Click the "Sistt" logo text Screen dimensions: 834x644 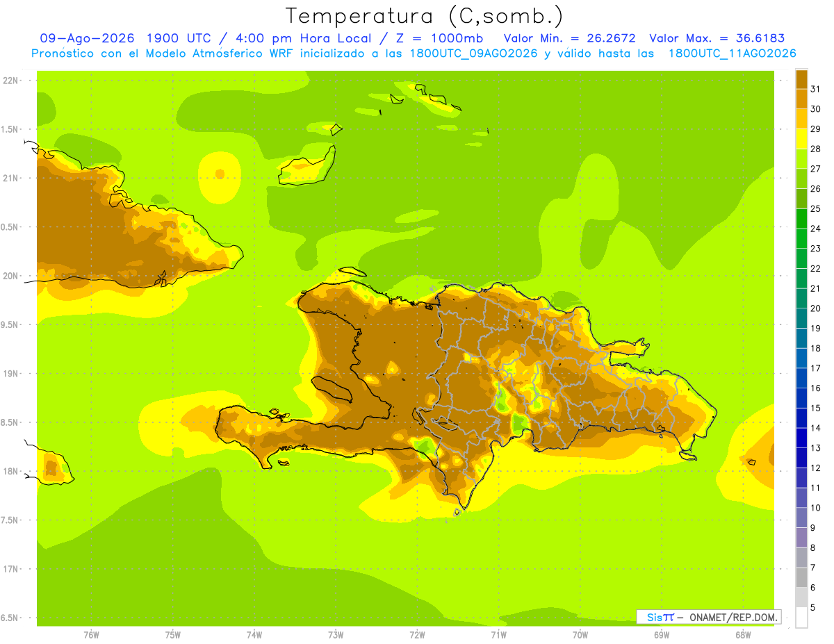pos(660,617)
